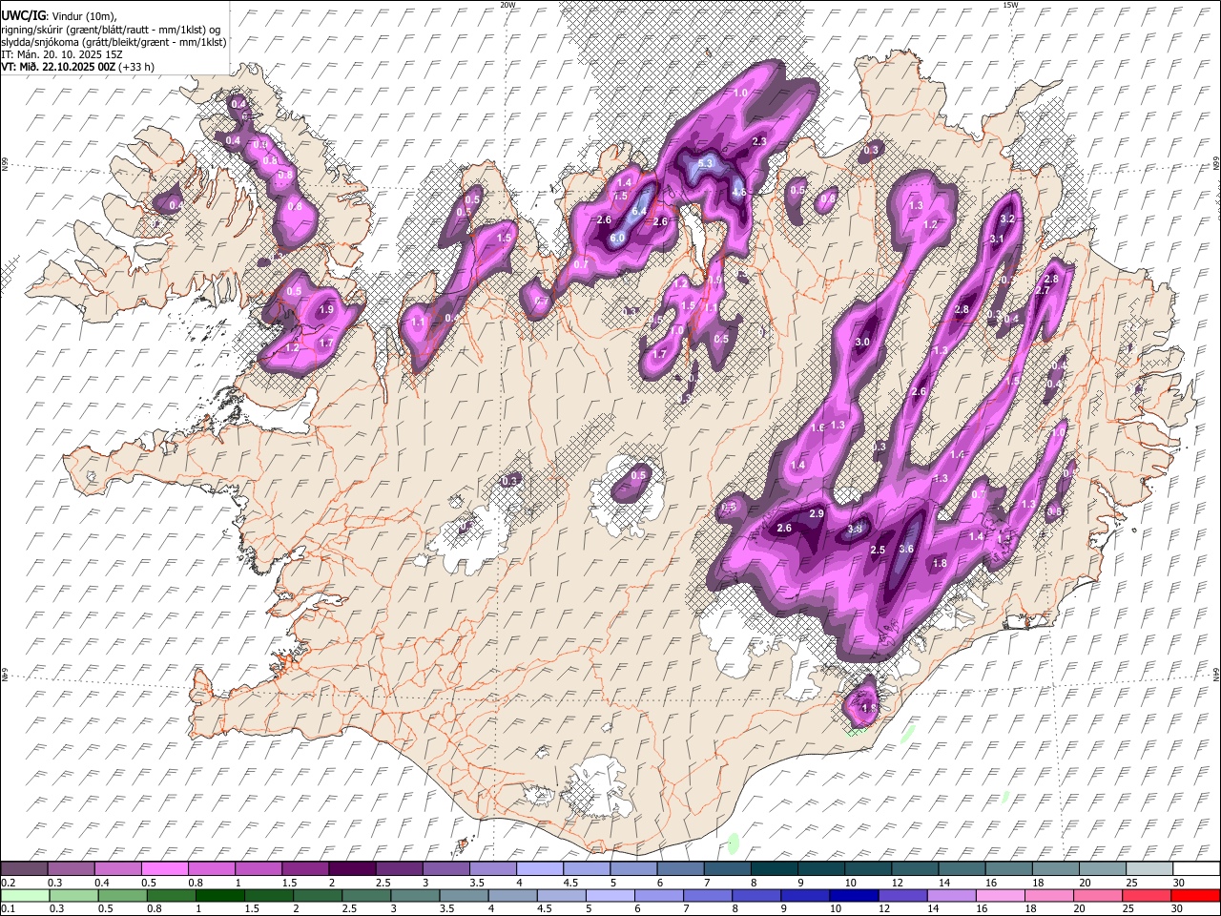Click the 3.8 precipitation value on the map
The image size is (1221, 916).
coord(856,529)
